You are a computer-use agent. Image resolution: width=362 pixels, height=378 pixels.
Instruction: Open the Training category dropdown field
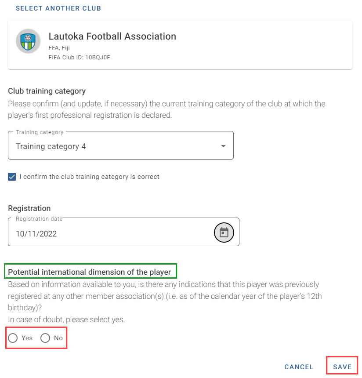tap(121, 145)
